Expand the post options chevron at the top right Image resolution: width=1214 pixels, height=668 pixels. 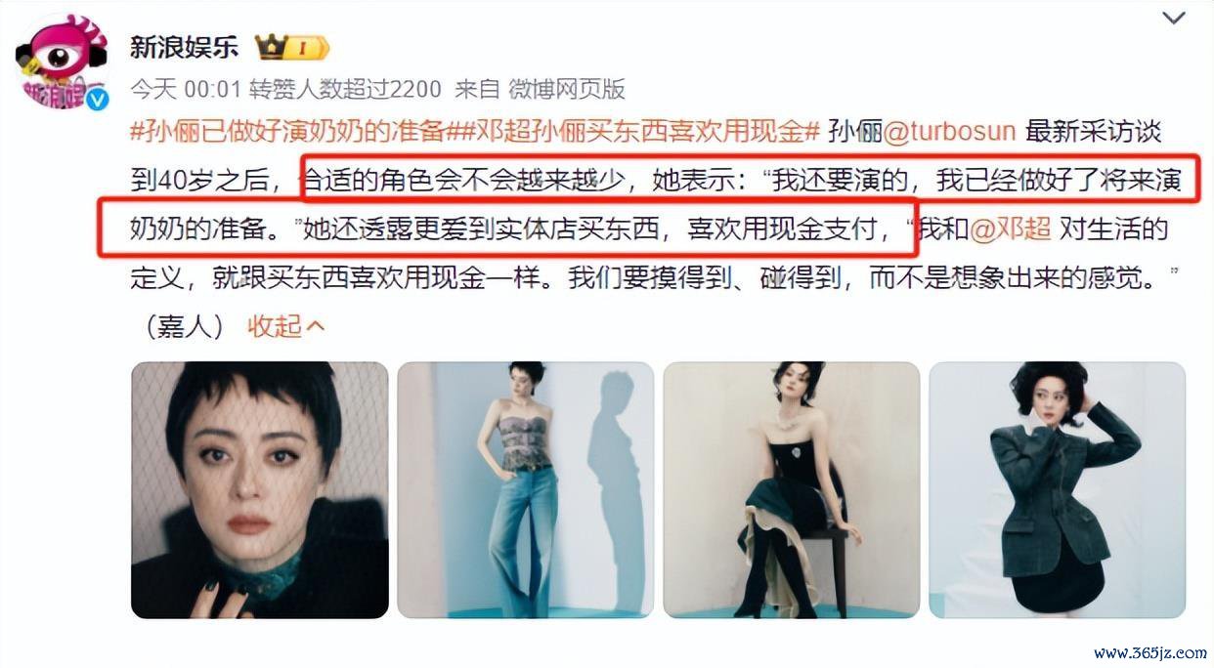(x=1173, y=18)
